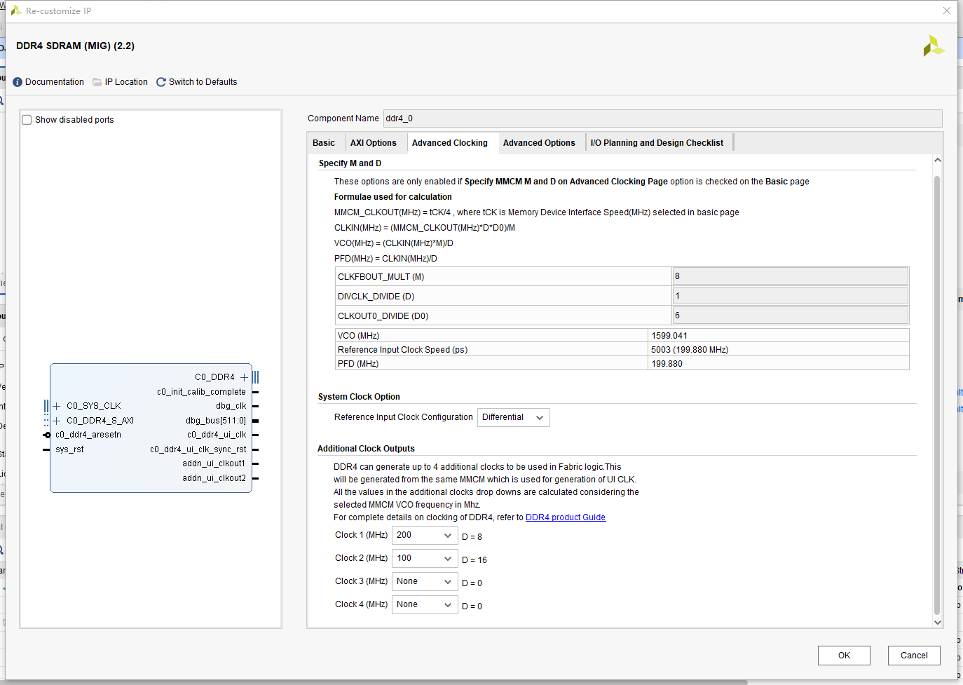Image resolution: width=963 pixels, height=685 pixels.
Task: Open the Clock 3 (MHz) dropdown
Action: click(425, 582)
